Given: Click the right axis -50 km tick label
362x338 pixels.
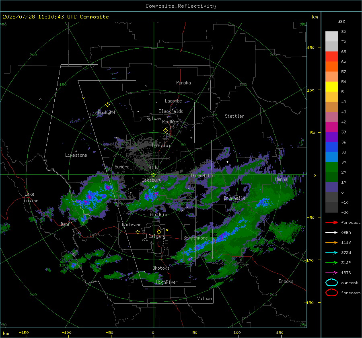Looking at the screenshot, I should pos(311,217).
